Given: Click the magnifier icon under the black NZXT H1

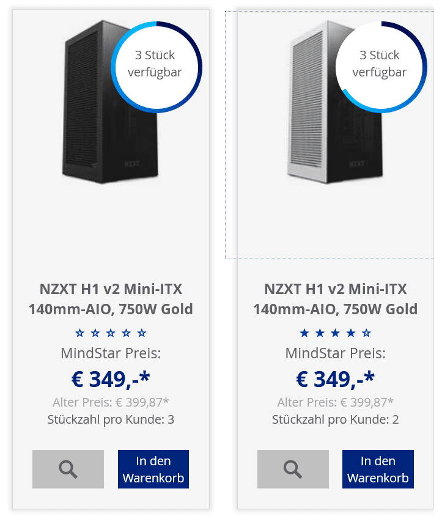Looking at the screenshot, I should 68,469.
